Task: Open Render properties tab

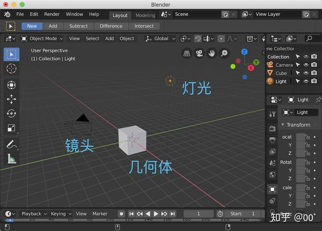Action: (x=272, y=129)
